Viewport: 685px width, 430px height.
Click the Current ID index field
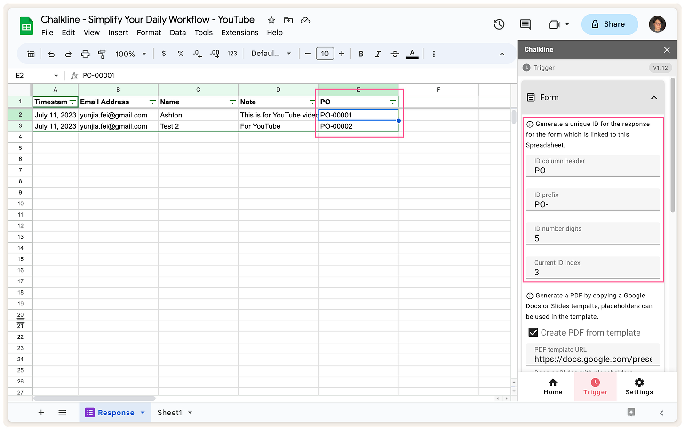pyautogui.click(x=593, y=267)
